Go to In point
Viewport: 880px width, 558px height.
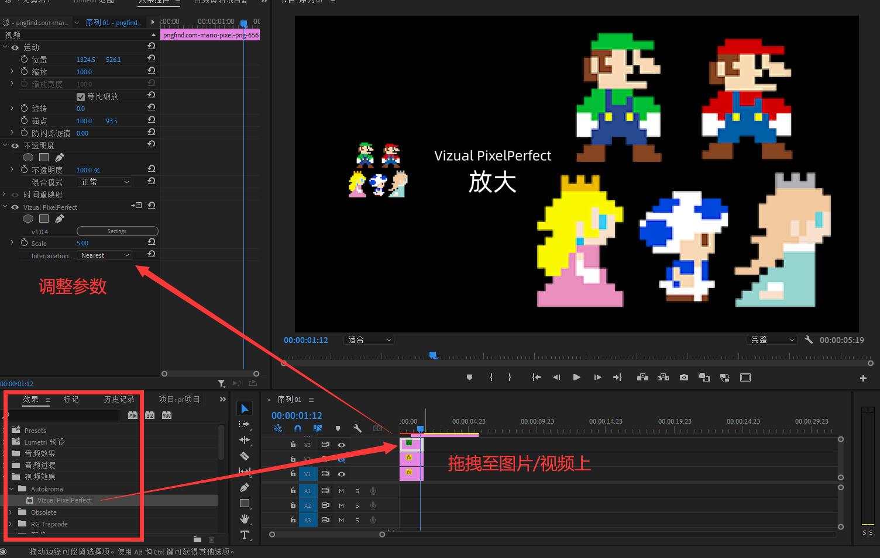coord(536,377)
